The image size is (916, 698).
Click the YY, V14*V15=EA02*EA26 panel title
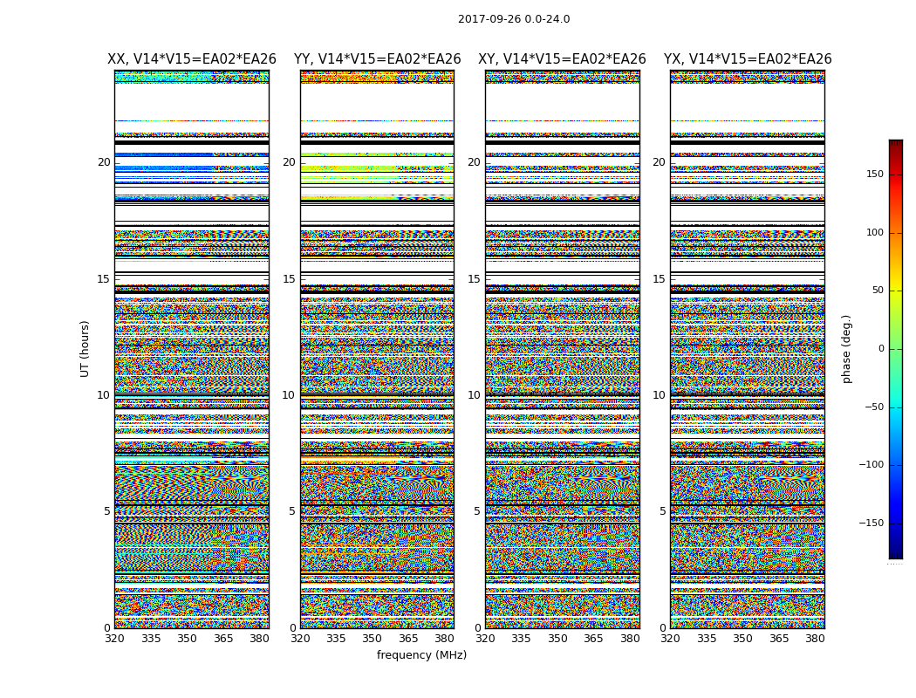click(378, 59)
